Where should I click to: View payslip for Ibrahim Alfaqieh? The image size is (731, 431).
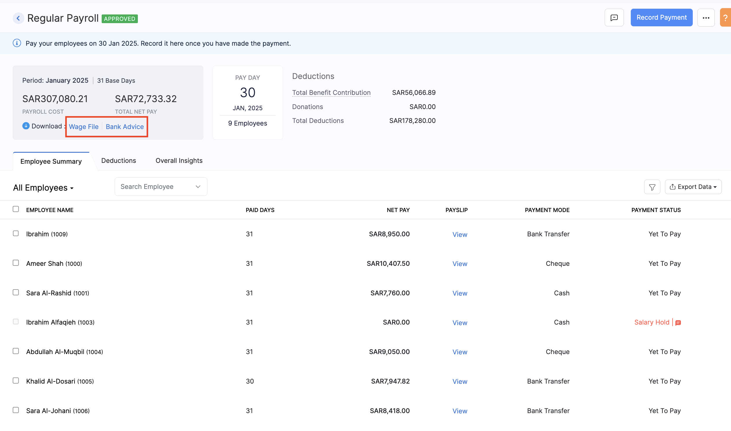tap(459, 322)
